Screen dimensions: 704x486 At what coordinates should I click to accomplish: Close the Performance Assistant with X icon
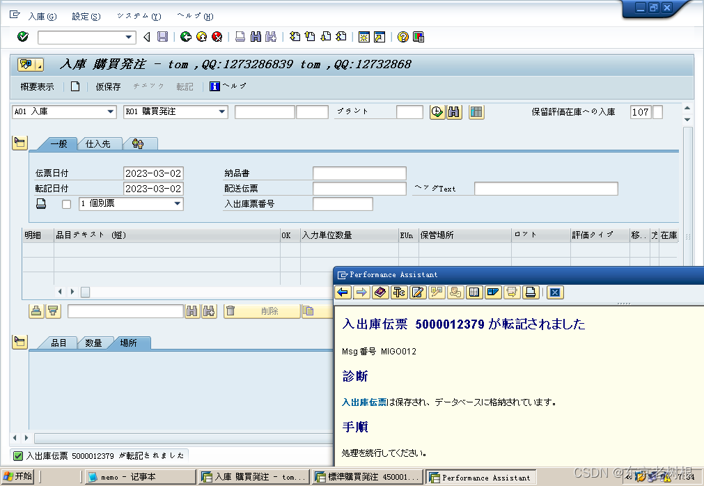click(x=554, y=292)
